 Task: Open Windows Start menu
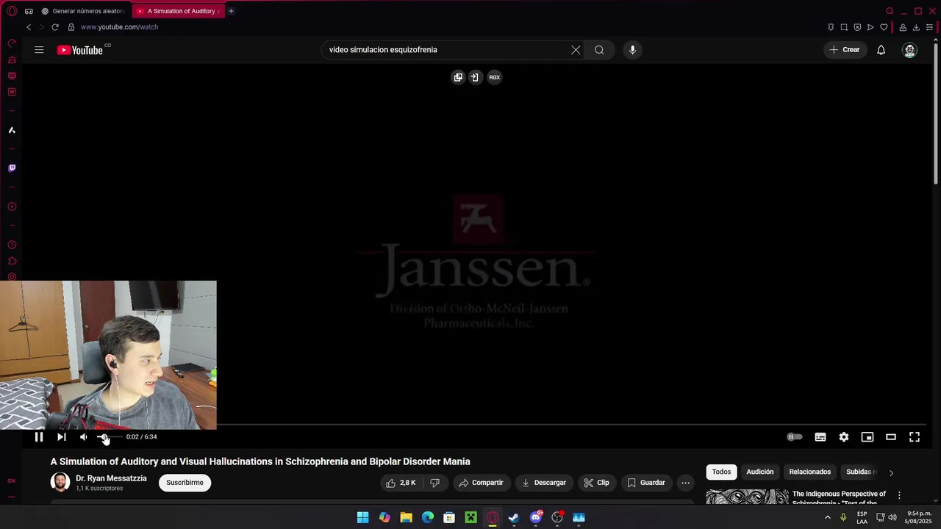(x=363, y=517)
